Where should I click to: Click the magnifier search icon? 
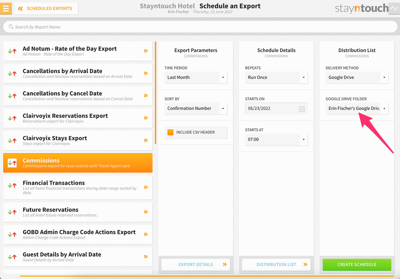pyautogui.click(x=11, y=27)
